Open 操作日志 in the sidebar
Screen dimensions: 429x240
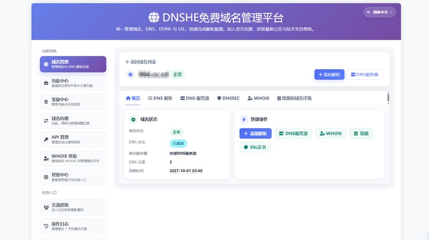[73, 226]
